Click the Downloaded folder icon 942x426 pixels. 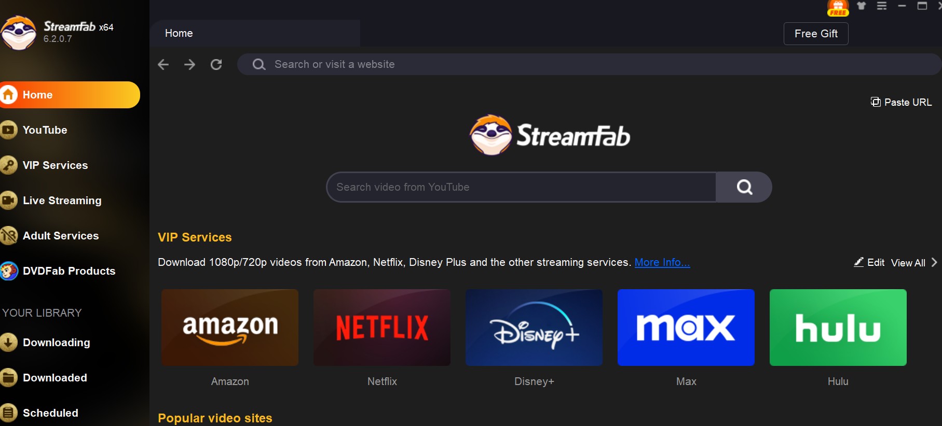[8, 378]
